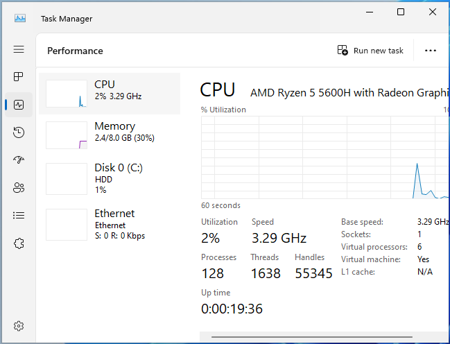Click the CPU utilization graph

click(324, 157)
